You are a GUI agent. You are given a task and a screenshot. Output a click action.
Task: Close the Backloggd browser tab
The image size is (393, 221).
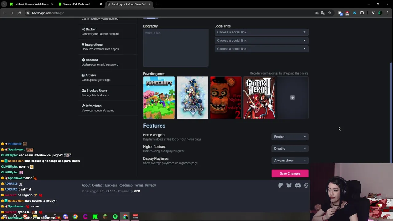pyautogui.click(x=150, y=4)
